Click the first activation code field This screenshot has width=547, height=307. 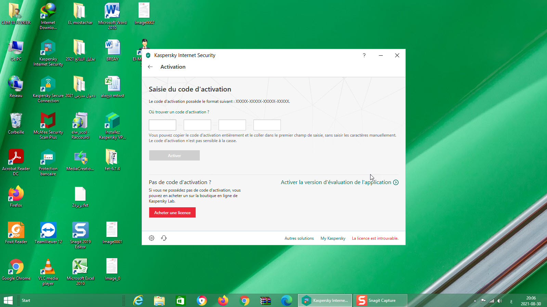click(x=162, y=125)
